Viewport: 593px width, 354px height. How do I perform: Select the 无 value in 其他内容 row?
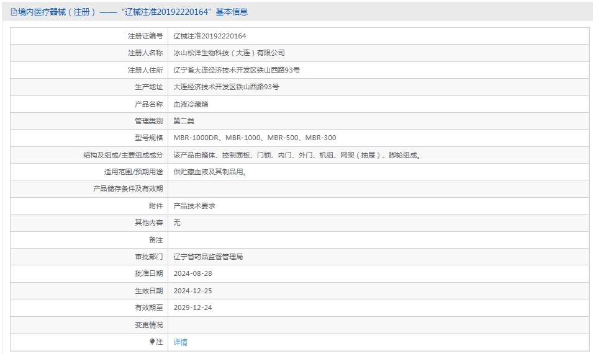[177, 223]
